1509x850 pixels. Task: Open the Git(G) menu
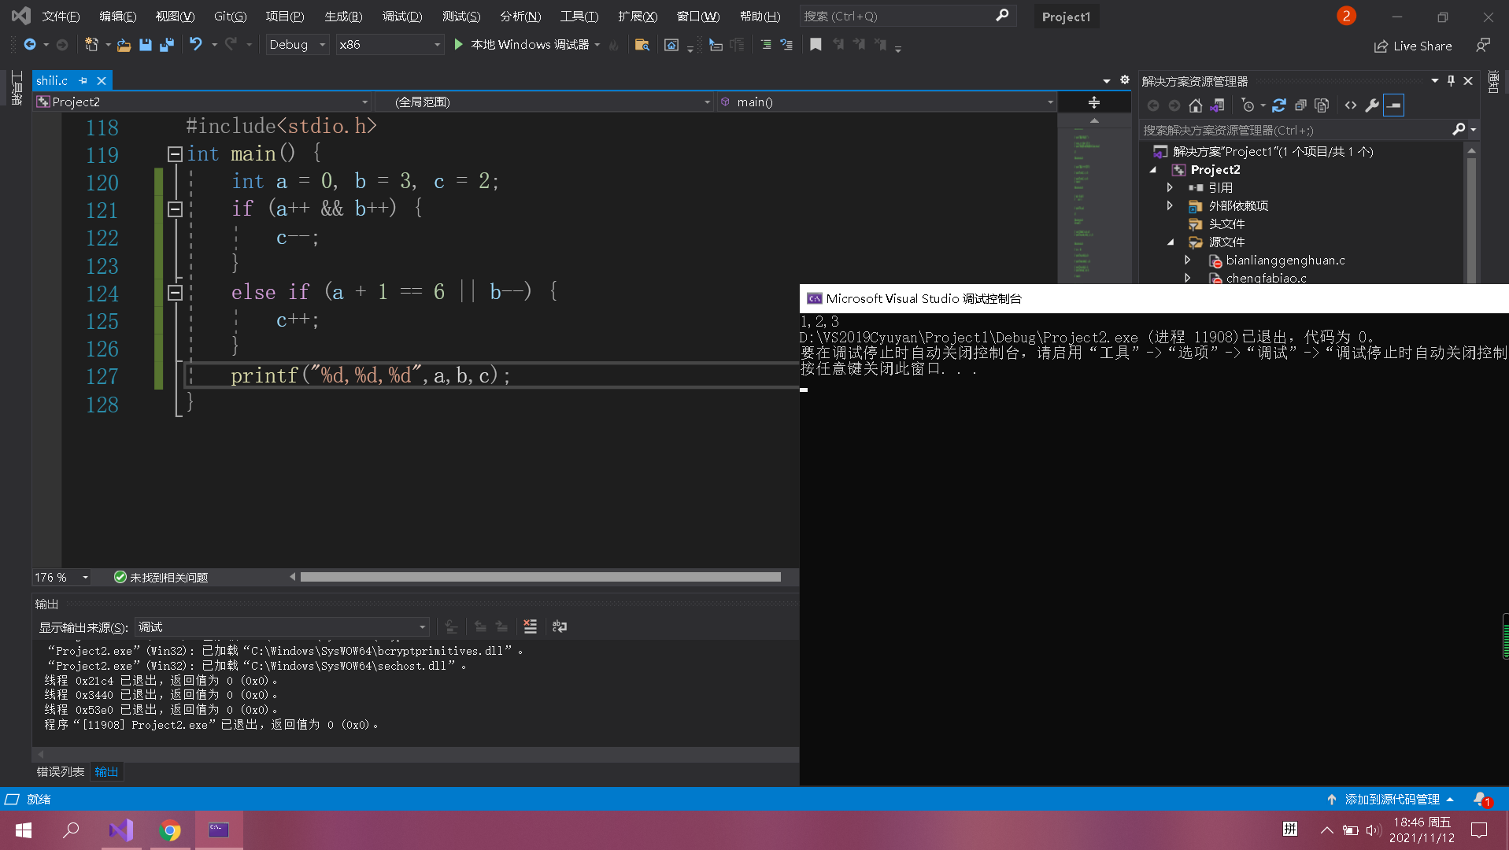[x=230, y=16]
